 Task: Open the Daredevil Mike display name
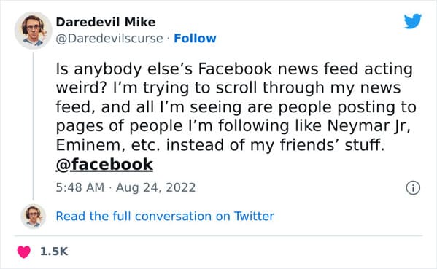click(x=106, y=22)
